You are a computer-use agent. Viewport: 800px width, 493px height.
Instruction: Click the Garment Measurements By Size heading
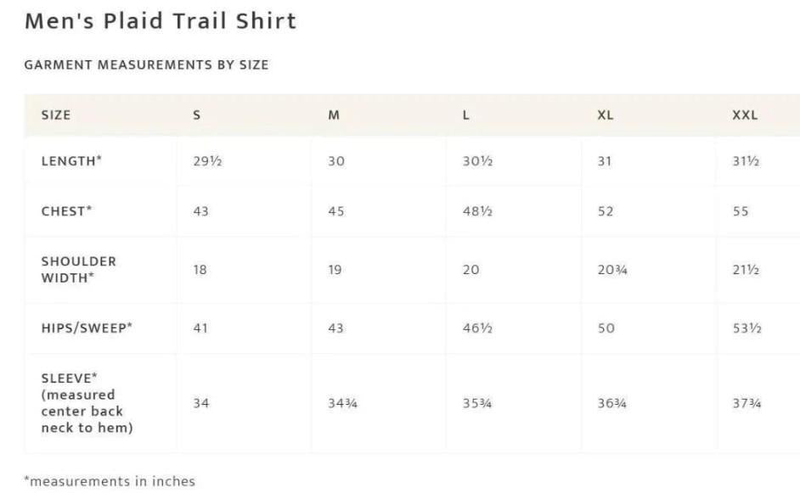146,64
